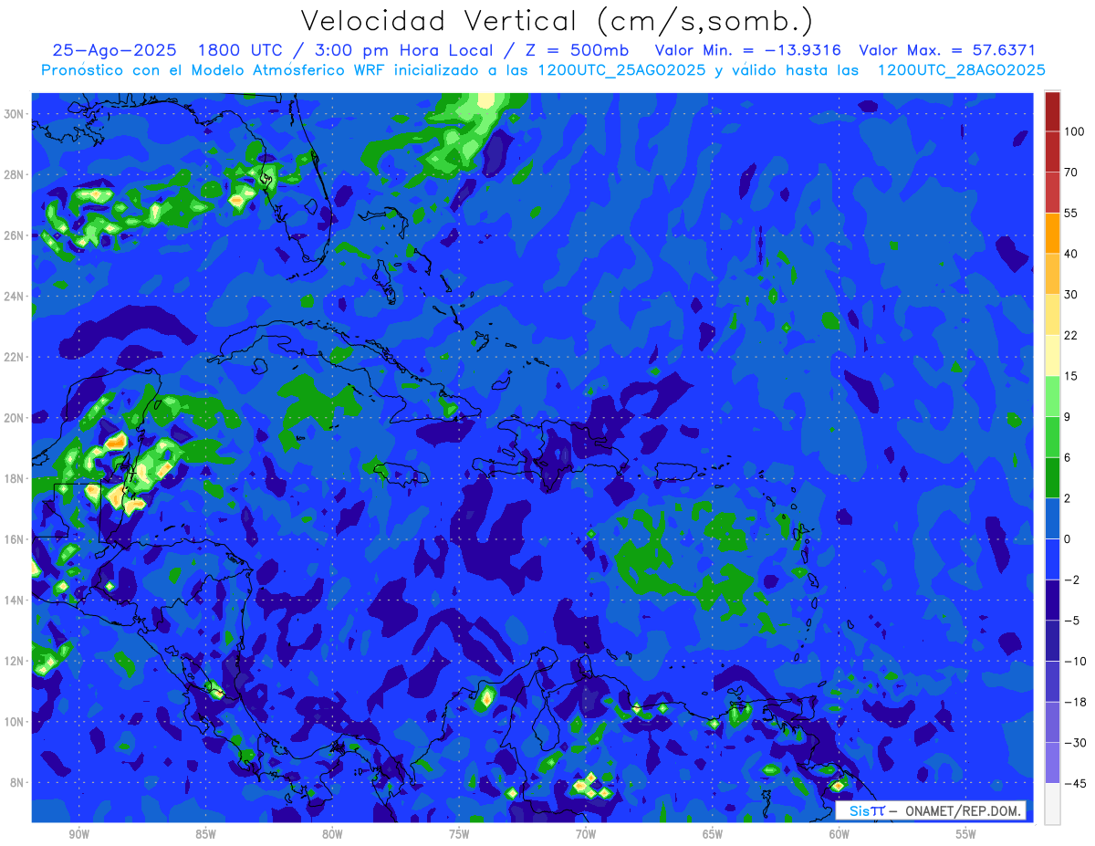Click the "28N" latitude label
Screen dimensions: 1095x846
pos(16,174)
